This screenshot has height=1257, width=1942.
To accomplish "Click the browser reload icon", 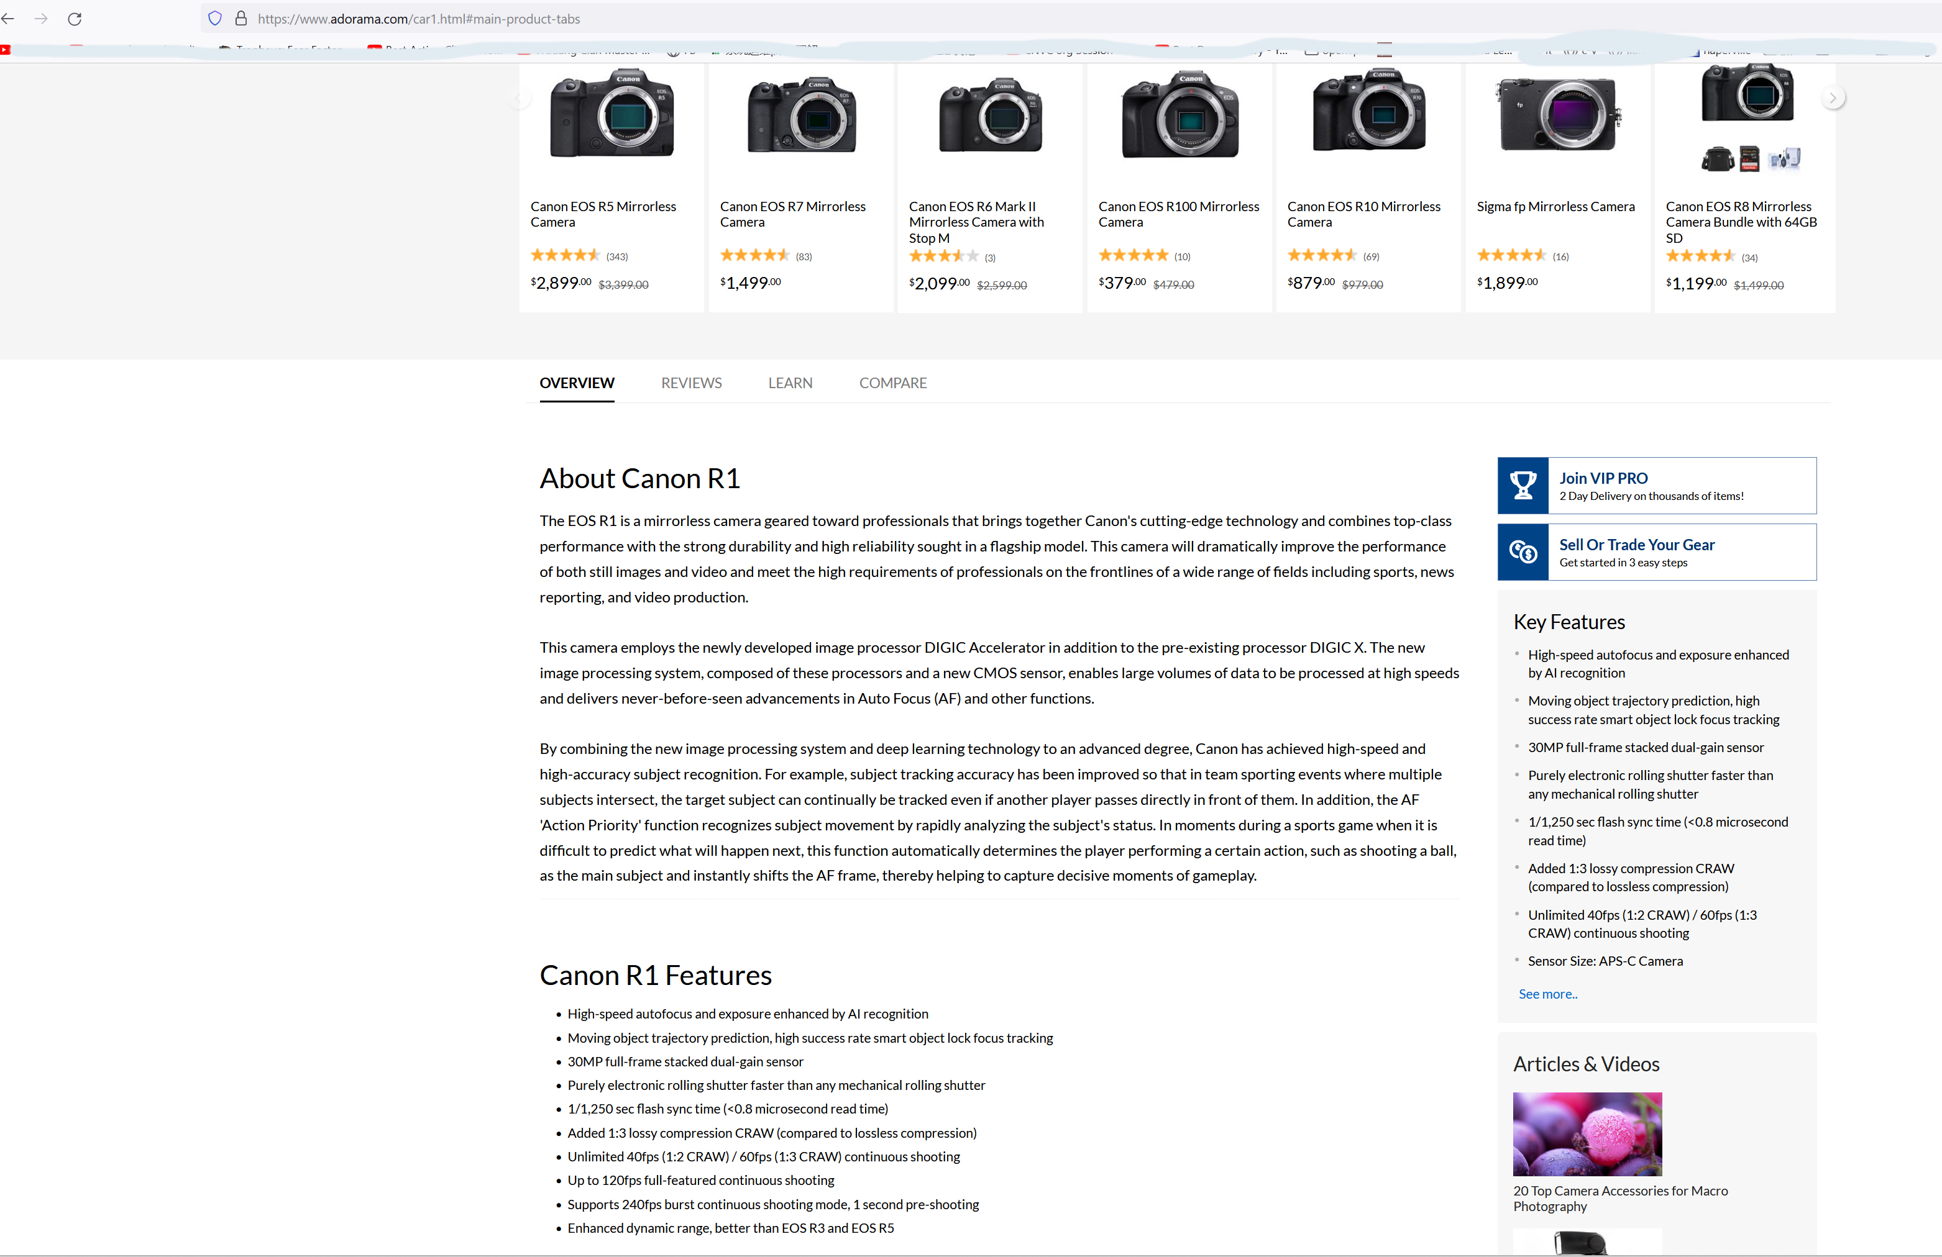I will tap(74, 19).
